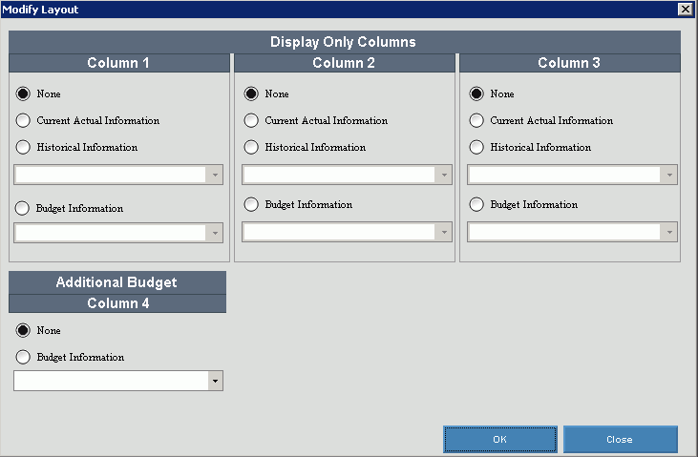The height and width of the screenshot is (457, 698).
Task: Select Budget Information in Column 4
Action: click(x=23, y=357)
